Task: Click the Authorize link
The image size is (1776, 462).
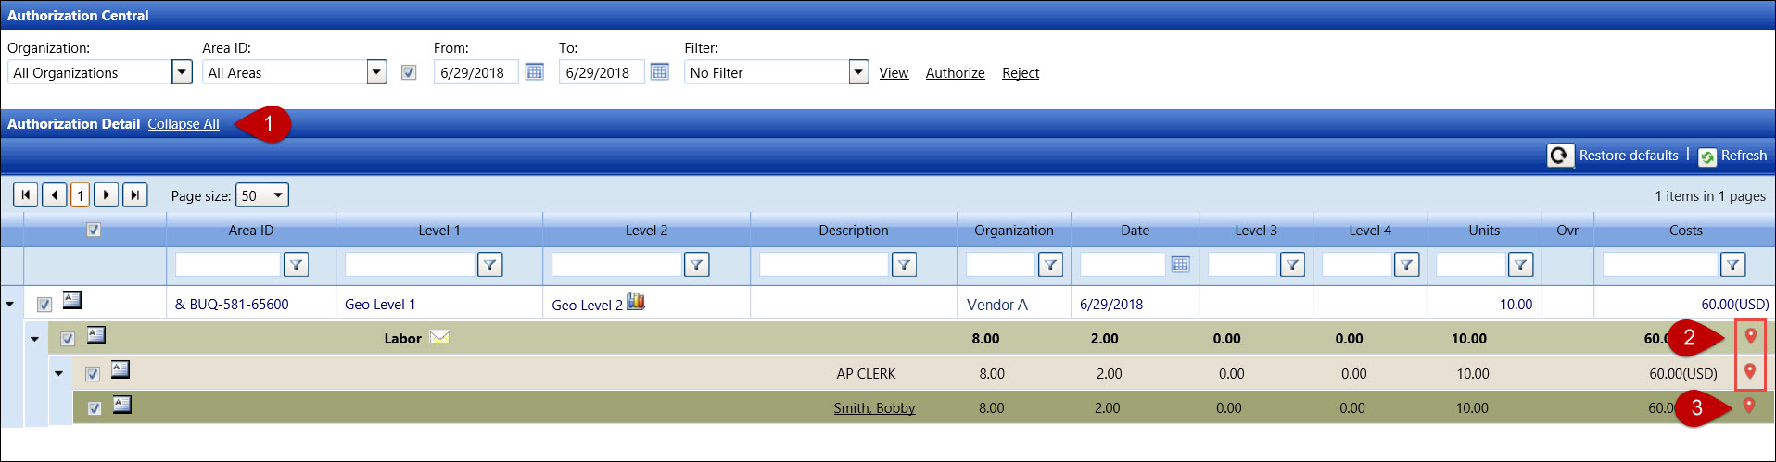Action: 955,73
